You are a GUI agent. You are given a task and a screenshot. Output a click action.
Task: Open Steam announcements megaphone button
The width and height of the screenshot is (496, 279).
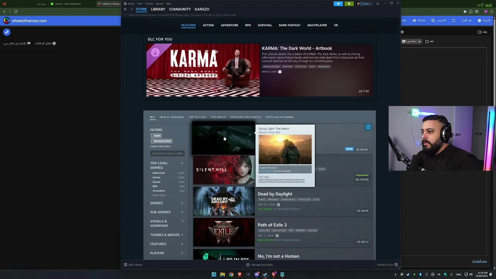coord(338,3)
